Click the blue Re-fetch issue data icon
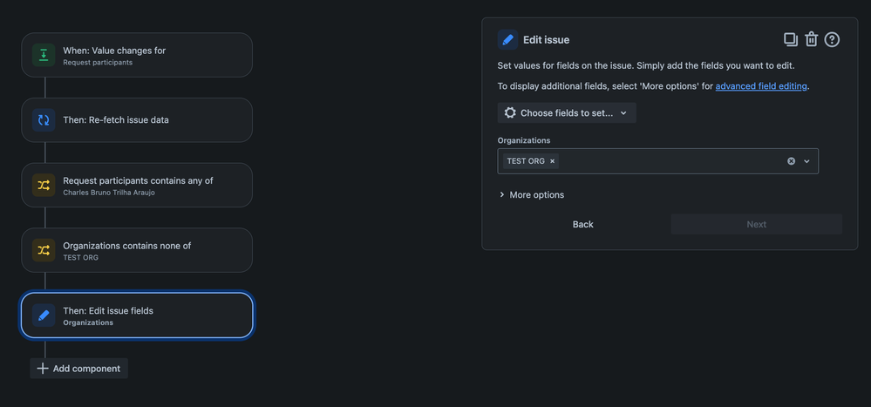 point(44,120)
